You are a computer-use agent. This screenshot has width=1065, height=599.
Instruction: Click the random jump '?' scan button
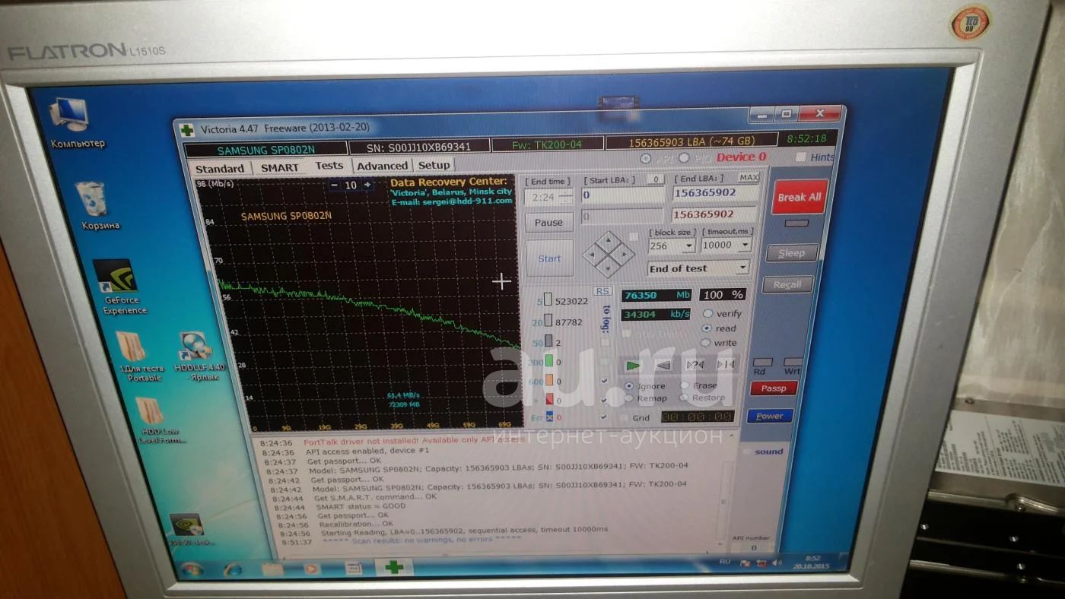coord(694,365)
